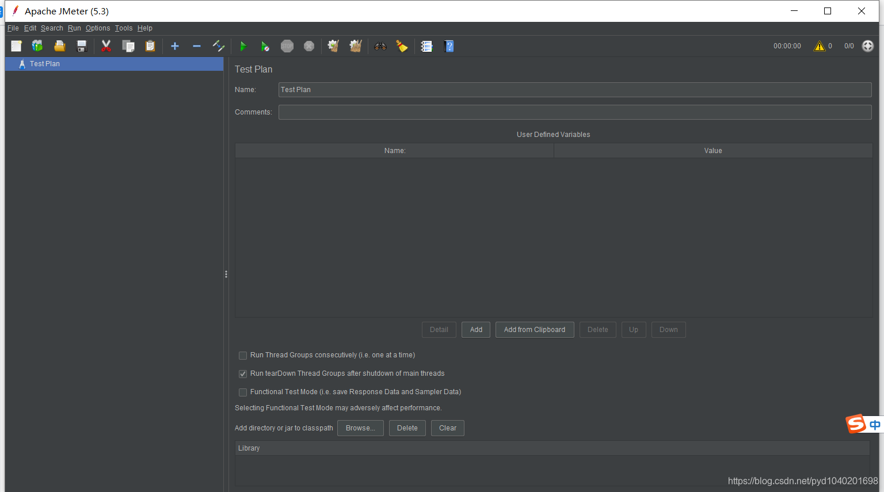Click the 00:00:00 elapsed time display
The width and height of the screenshot is (884, 492).
click(787, 46)
